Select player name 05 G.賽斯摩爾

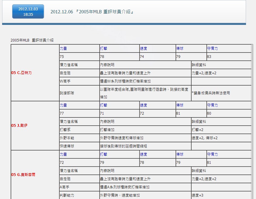pyautogui.click(x=23, y=175)
